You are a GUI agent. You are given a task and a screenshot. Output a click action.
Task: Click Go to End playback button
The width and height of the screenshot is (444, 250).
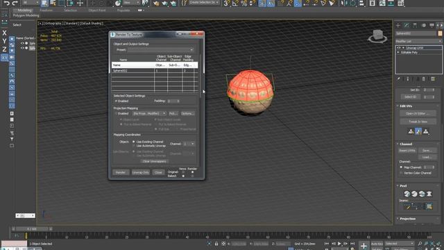tap(352, 244)
